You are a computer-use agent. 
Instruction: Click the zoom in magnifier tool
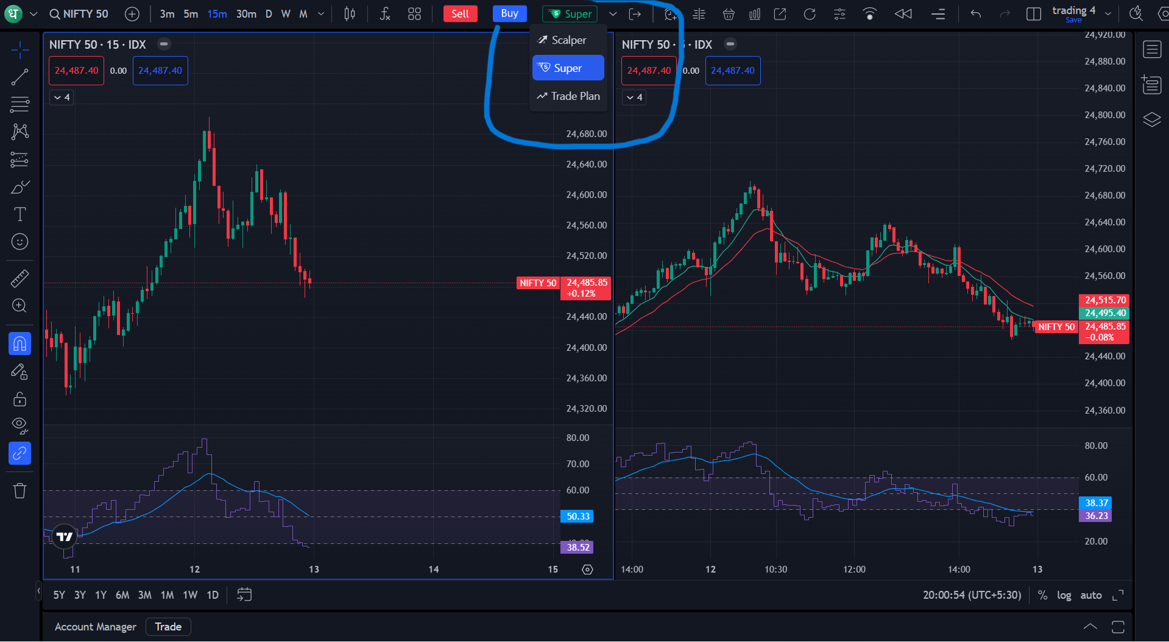click(x=19, y=306)
